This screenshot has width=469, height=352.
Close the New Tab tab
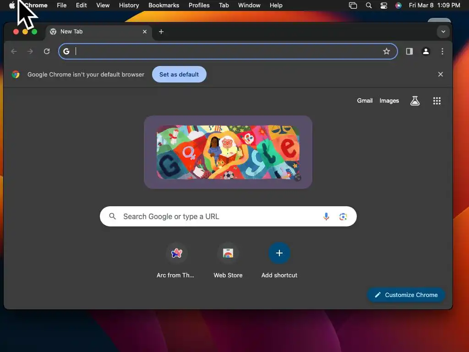(145, 32)
